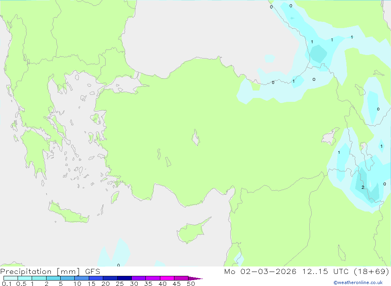Click the legend arrow tip beyond 50

pos(196,278)
